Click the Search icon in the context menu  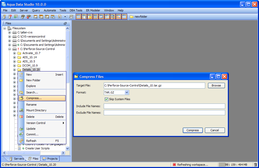pyautogui.click(x=21, y=92)
